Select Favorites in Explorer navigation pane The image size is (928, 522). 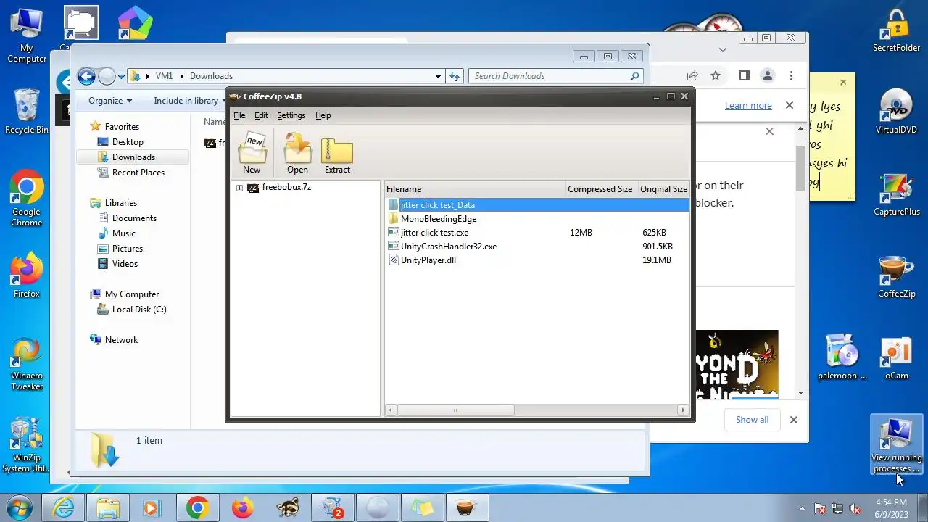click(122, 127)
